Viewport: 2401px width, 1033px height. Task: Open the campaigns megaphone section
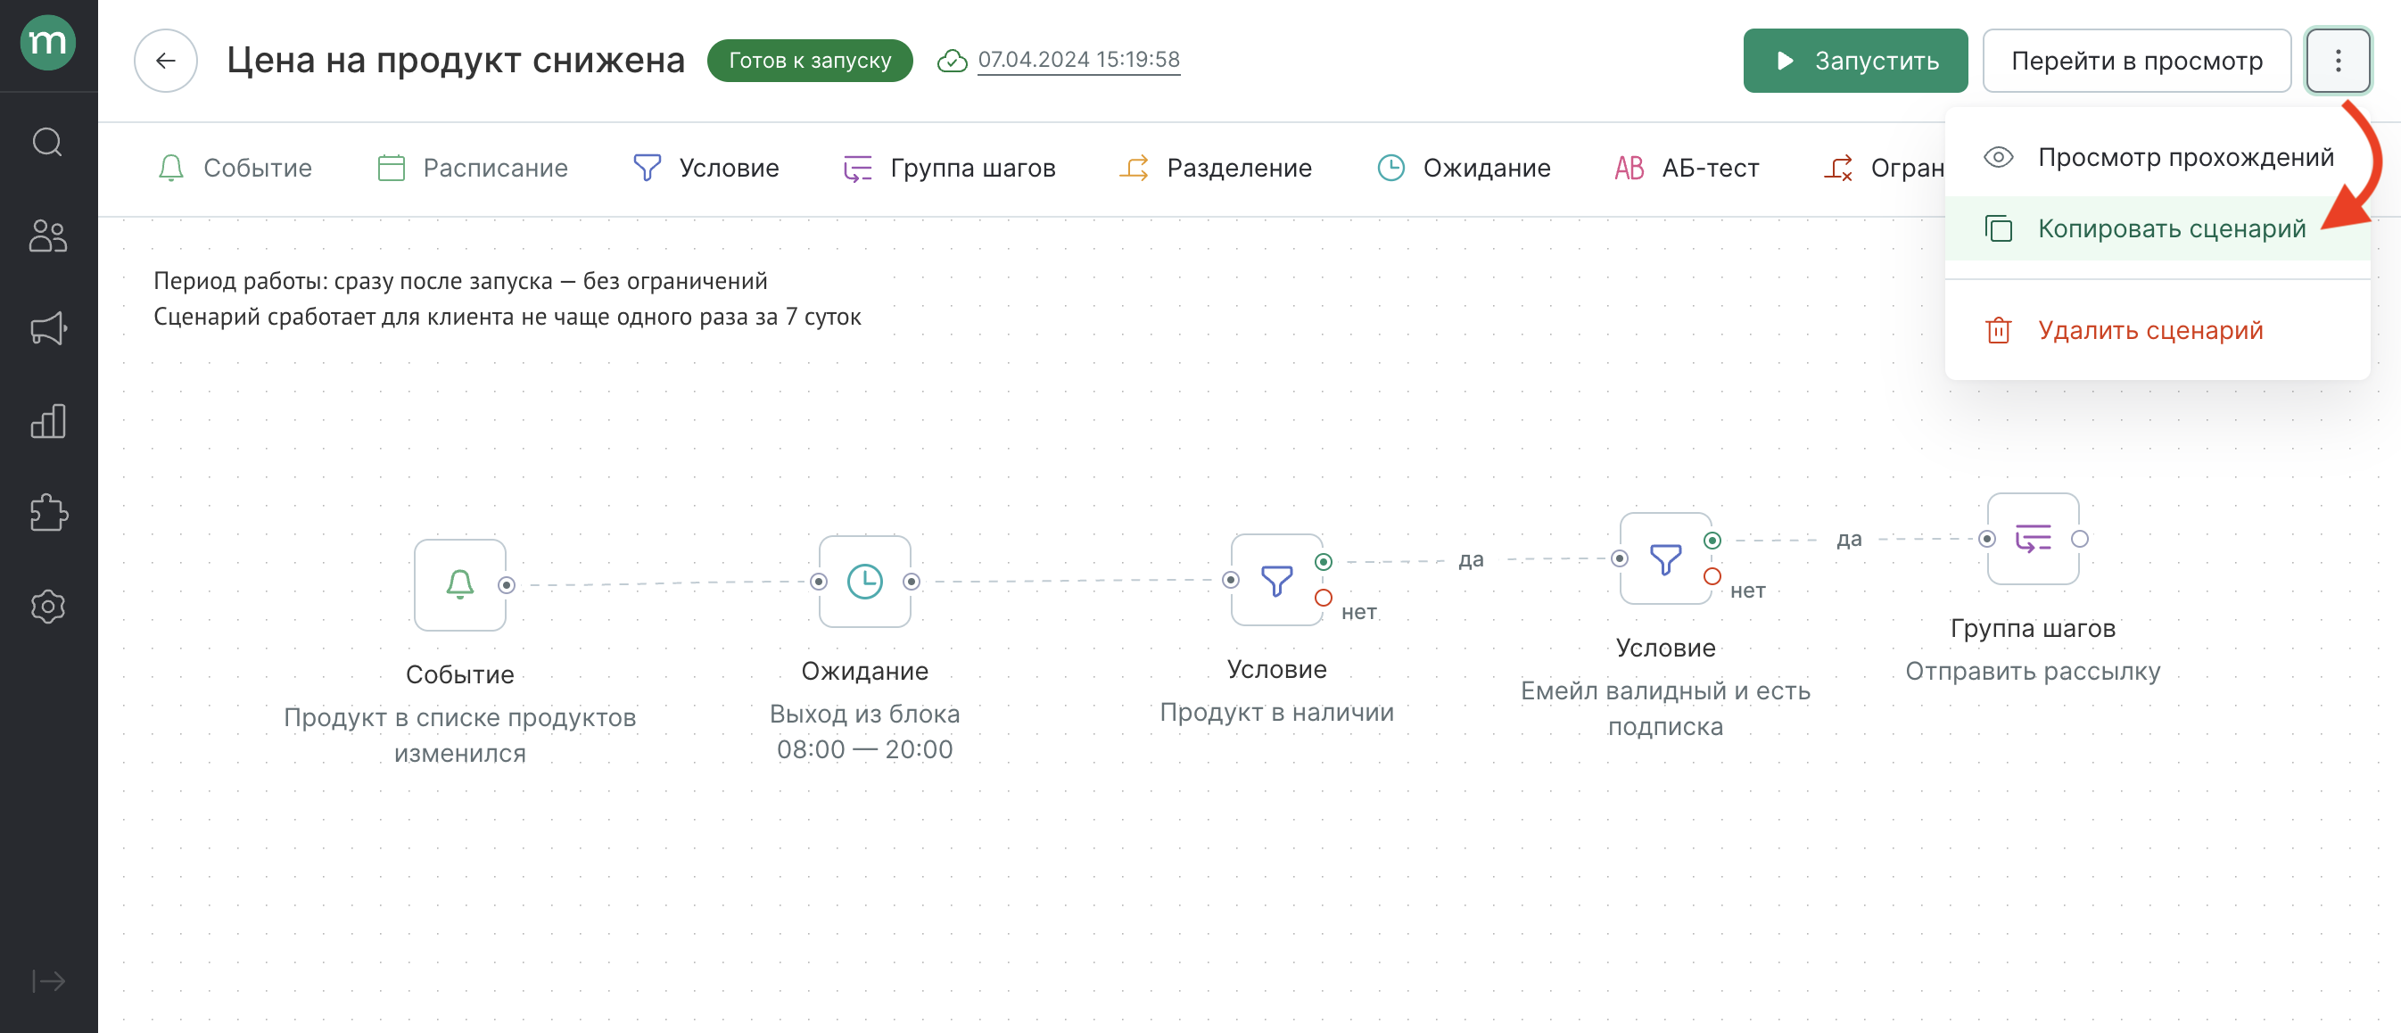click(x=47, y=328)
